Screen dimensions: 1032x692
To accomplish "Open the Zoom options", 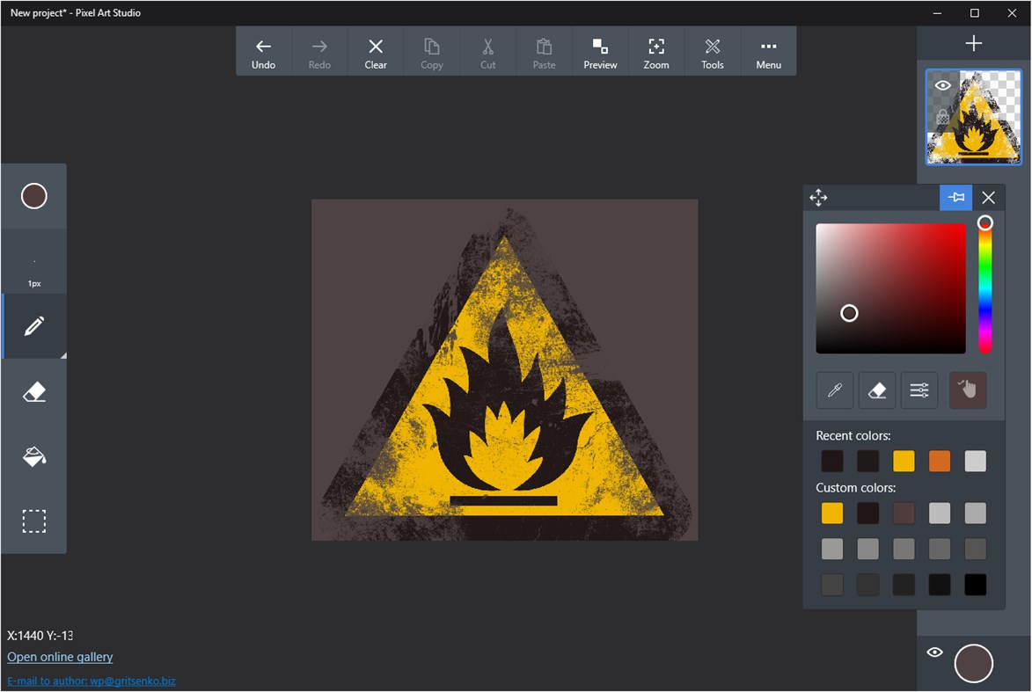I will pyautogui.click(x=655, y=50).
